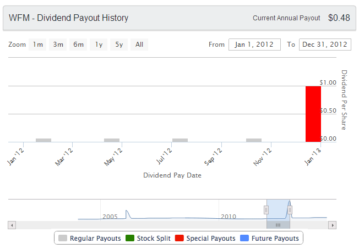
Task: Click the red special payout bar
Action: point(313,114)
